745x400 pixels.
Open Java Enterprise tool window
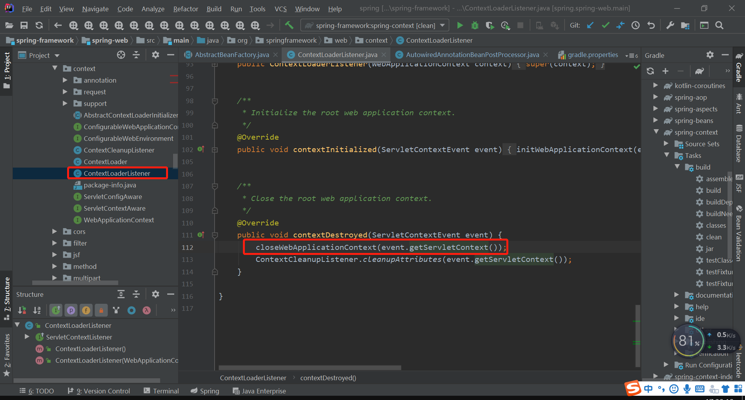tap(259, 391)
